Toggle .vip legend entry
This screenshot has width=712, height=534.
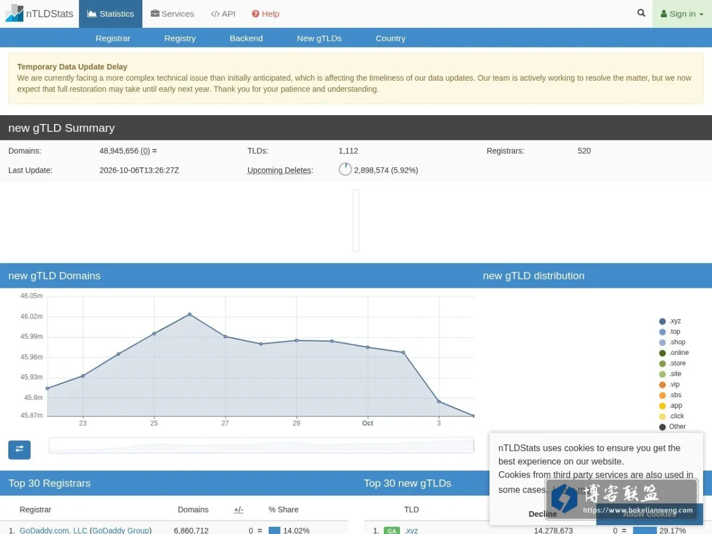coord(669,384)
